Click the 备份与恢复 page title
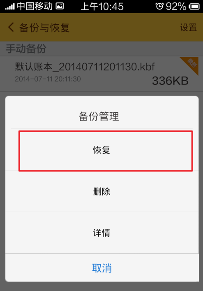The height and width of the screenshot is (291, 203). (x=44, y=28)
